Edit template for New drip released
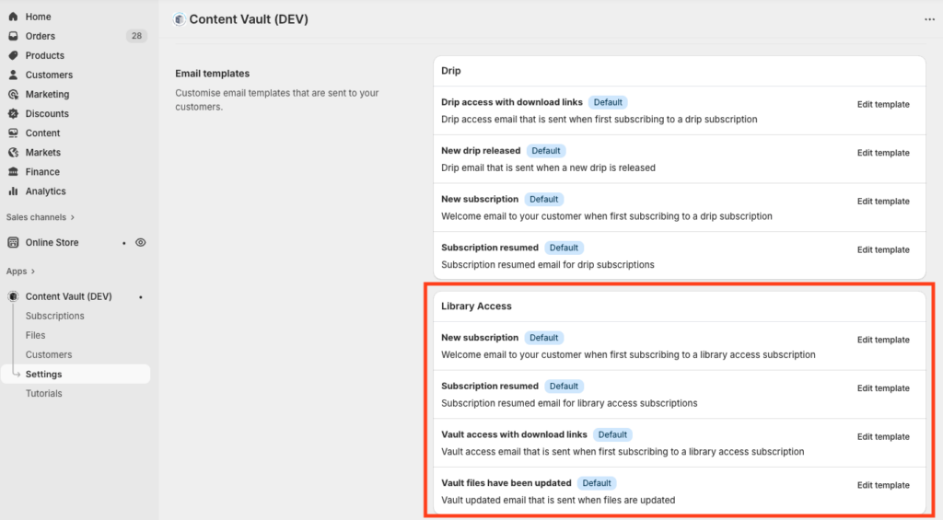 [x=883, y=153]
